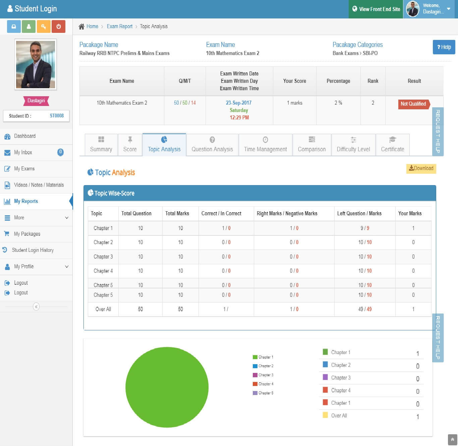Image resolution: width=458 pixels, height=446 pixels.
Task: Click the student profile photo in sidebar
Action: pyautogui.click(x=36, y=64)
